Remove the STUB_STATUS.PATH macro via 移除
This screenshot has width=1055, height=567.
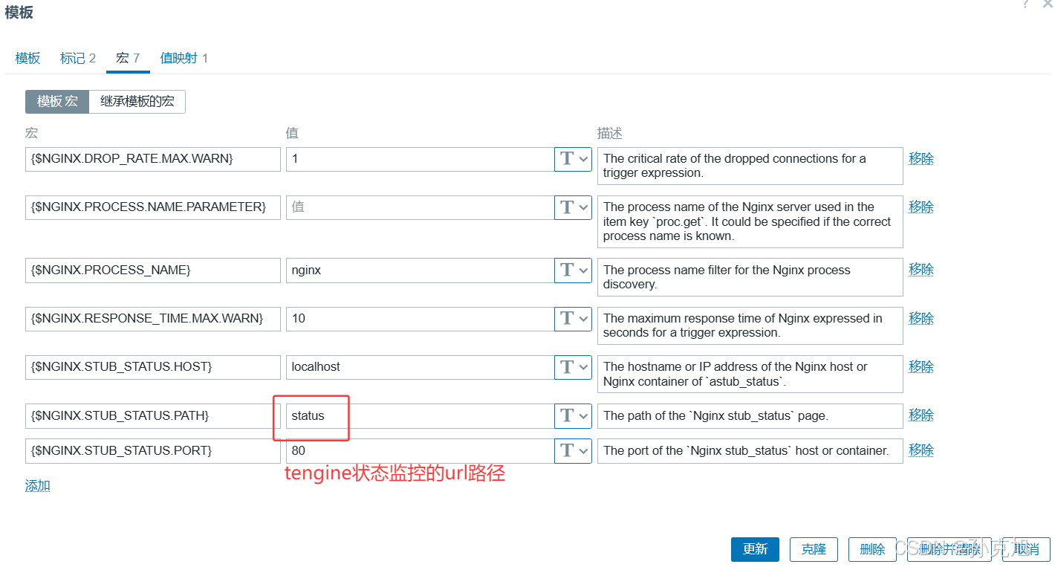click(x=921, y=415)
